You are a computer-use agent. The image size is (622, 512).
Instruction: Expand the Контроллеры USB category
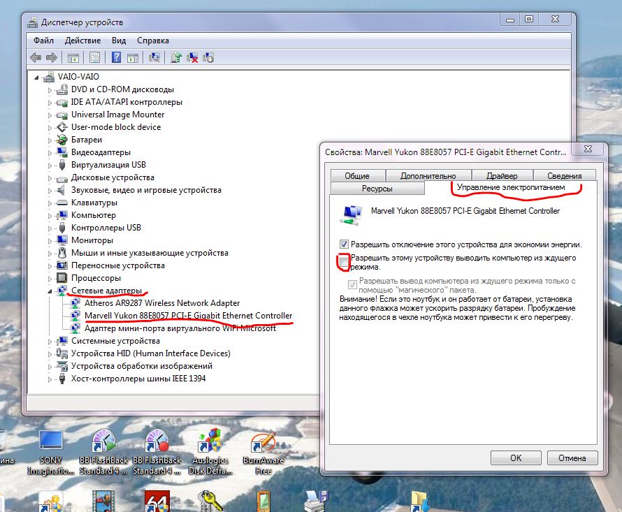click(50, 228)
